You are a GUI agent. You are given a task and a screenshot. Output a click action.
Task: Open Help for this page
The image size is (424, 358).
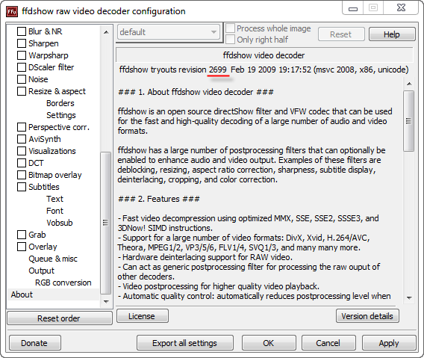point(392,34)
